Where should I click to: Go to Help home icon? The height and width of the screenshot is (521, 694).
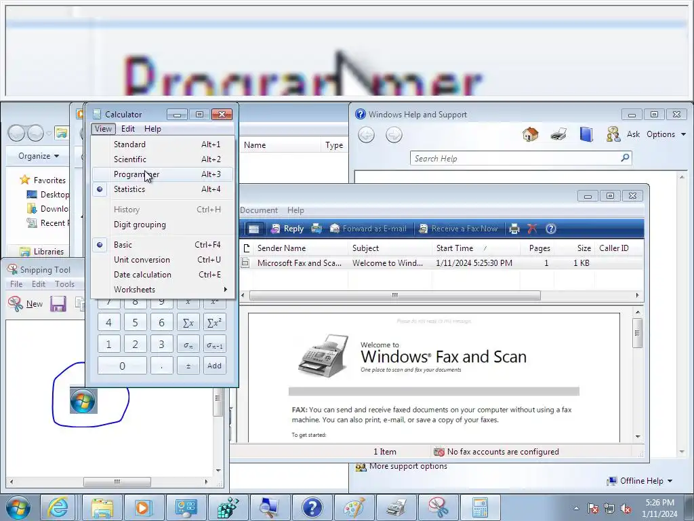[530, 134]
